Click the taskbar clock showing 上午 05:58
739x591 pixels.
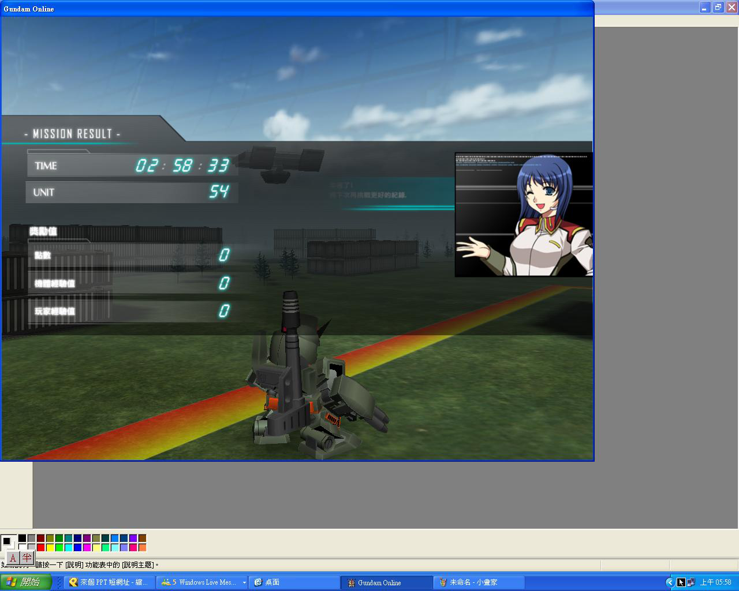(716, 582)
